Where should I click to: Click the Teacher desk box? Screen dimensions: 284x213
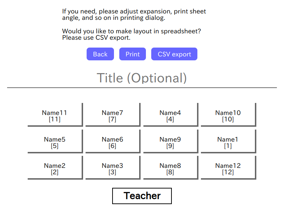pyautogui.click(x=142, y=196)
